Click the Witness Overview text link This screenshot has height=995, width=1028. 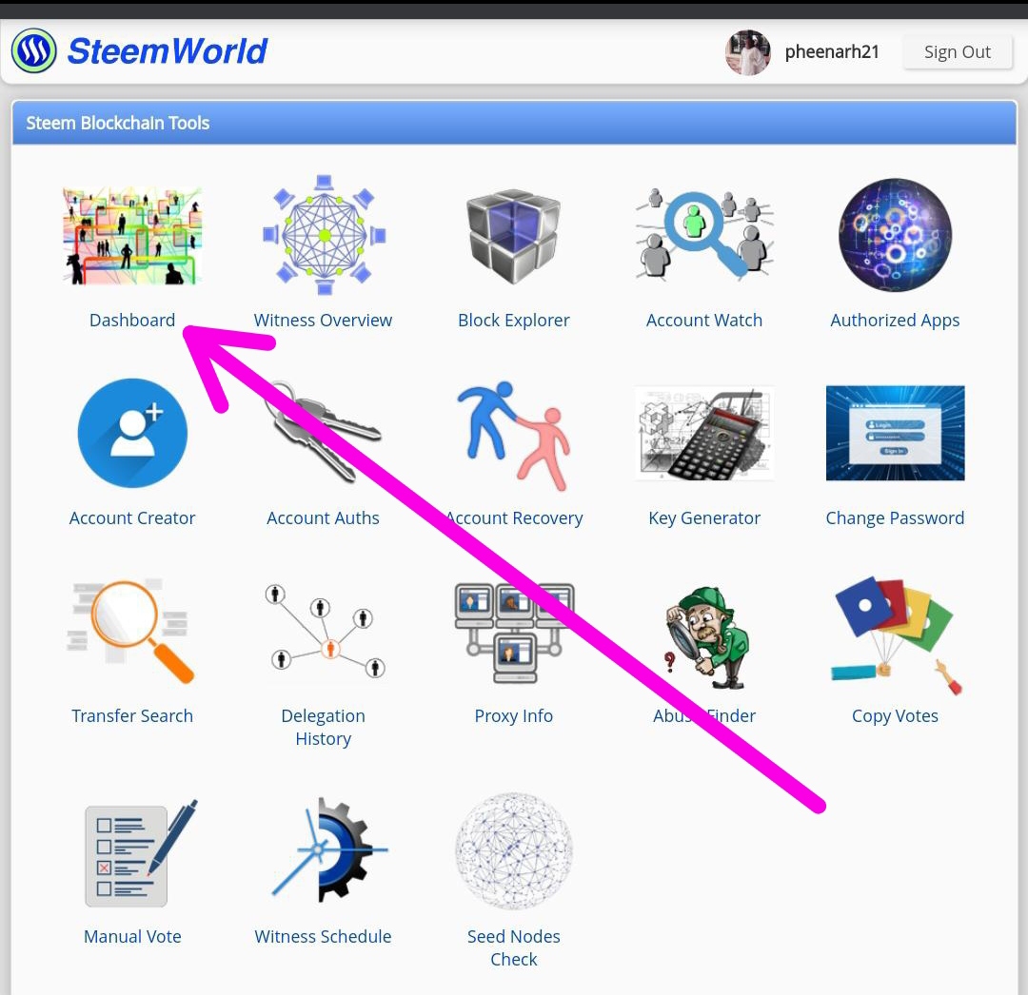323,320
